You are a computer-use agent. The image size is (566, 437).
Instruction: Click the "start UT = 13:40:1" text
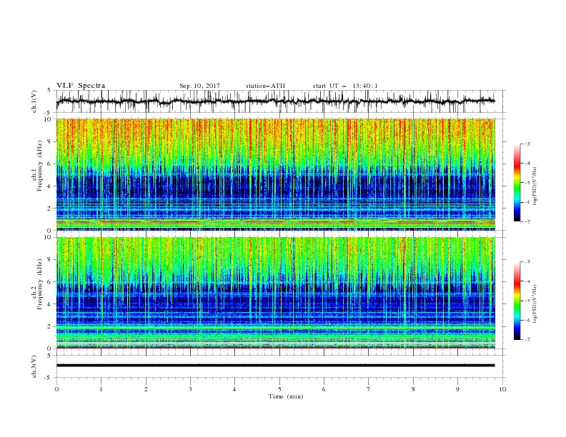345,86
